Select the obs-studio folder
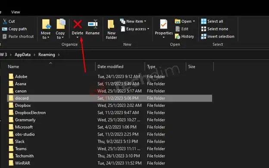The width and height of the screenshot is (269, 168). click(x=25, y=134)
